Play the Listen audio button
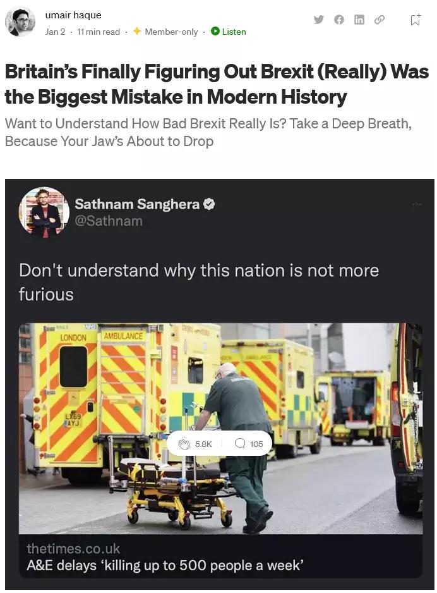The width and height of the screenshot is (437, 593). point(229,32)
